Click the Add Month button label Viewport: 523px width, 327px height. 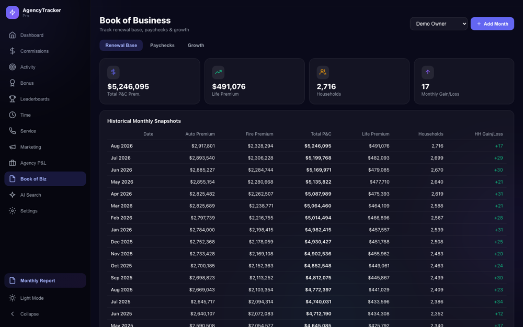pos(496,24)
